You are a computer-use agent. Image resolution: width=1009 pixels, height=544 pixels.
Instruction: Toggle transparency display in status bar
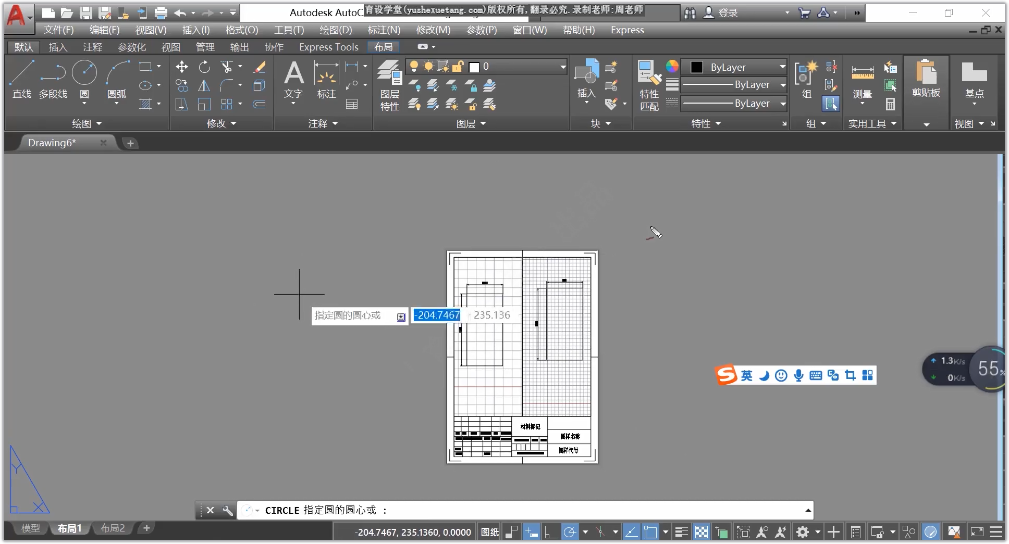(702, 532)
